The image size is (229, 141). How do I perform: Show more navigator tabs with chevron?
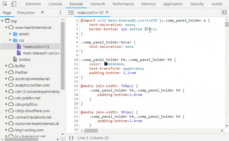pos(42,13)
